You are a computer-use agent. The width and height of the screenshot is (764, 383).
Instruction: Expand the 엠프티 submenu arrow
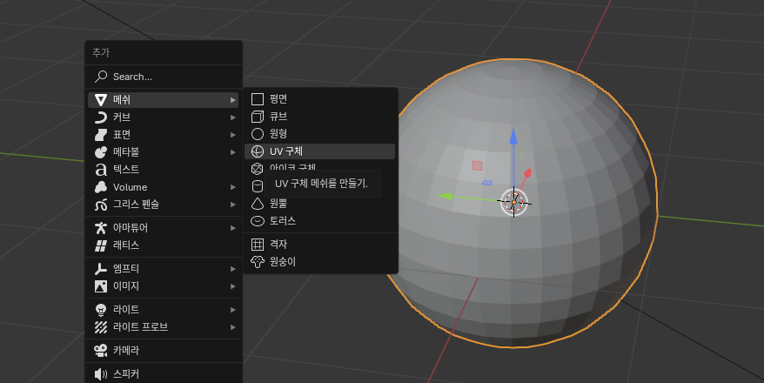[x=233, y=269]
